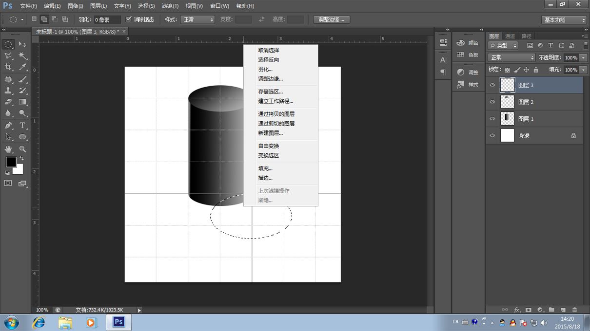The width and height of the screenshot is (590, 331).
Task: Toggle visibility of the 背景 layer
Action: [x=492, y=135]
